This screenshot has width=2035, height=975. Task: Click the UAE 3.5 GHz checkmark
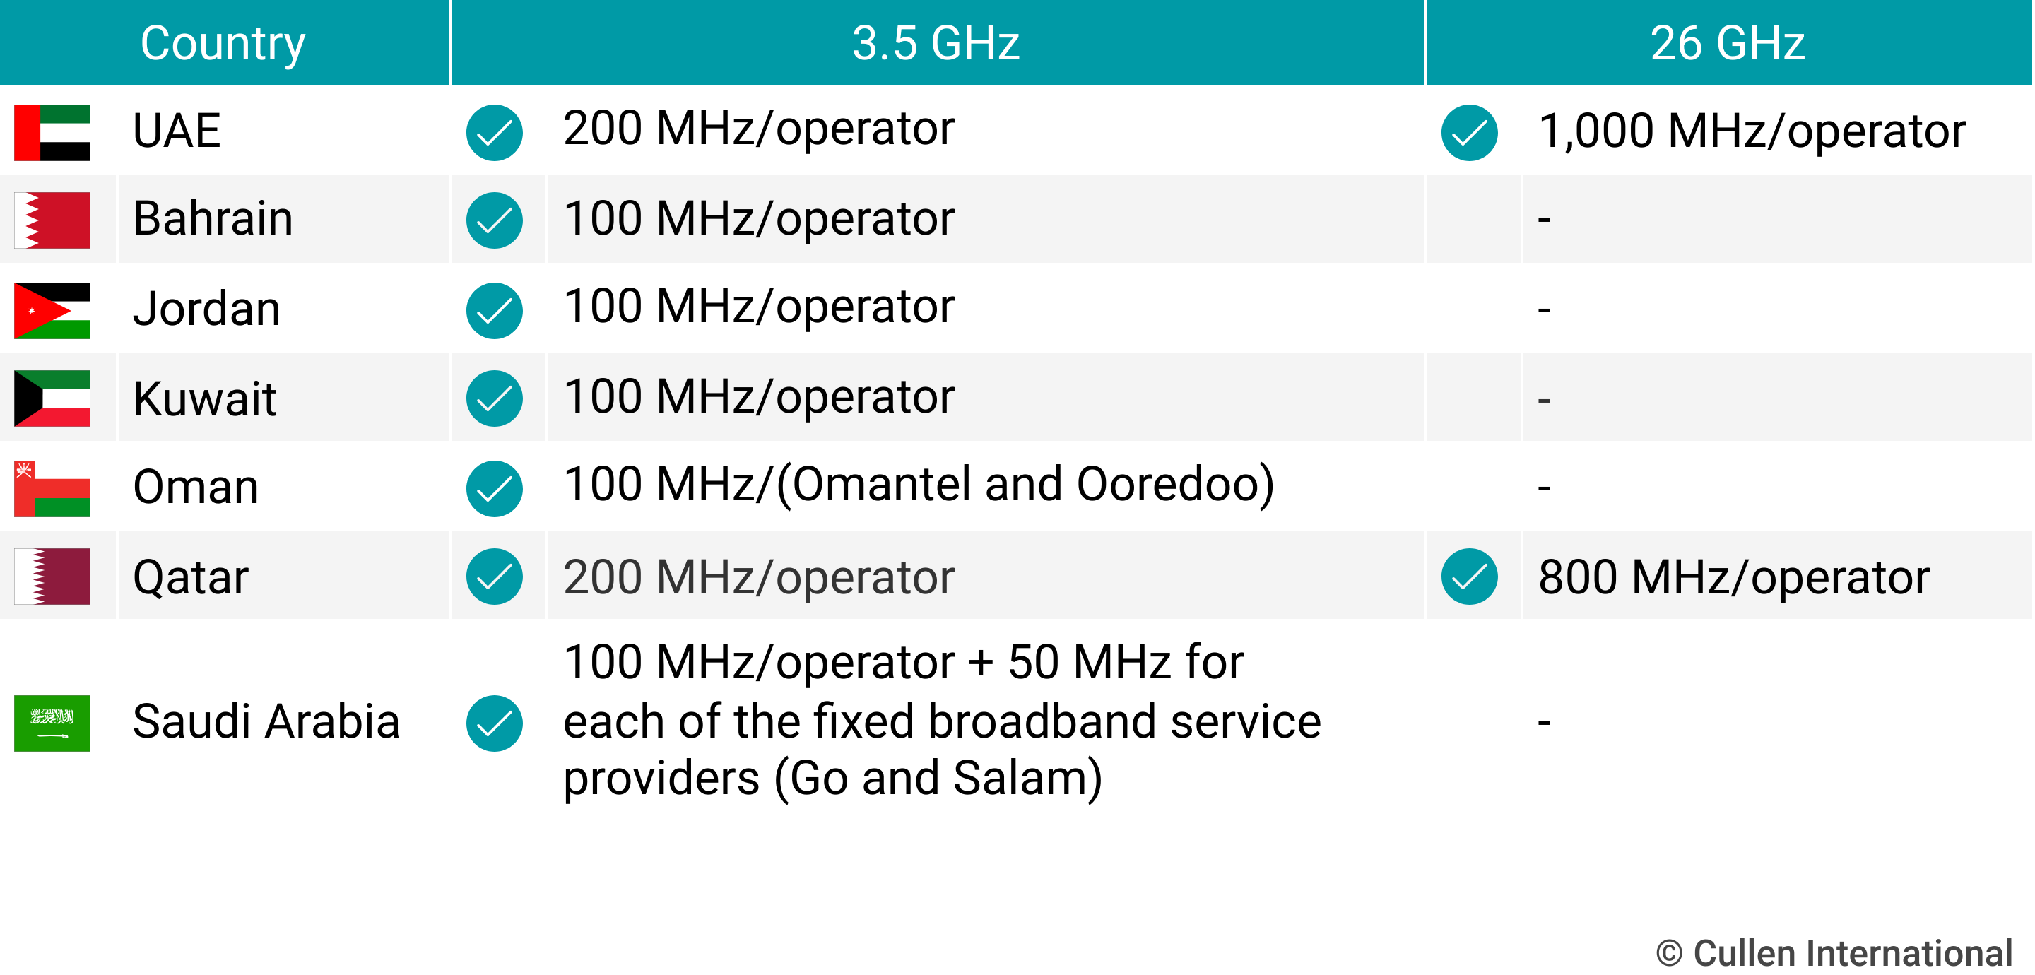[494, 132]
